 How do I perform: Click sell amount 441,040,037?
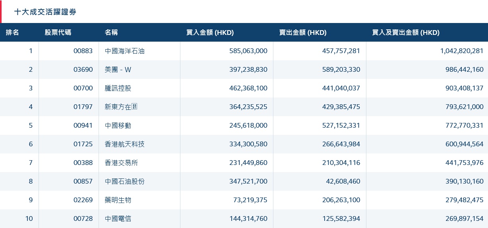pyautogui.click(x=341, y=88)
